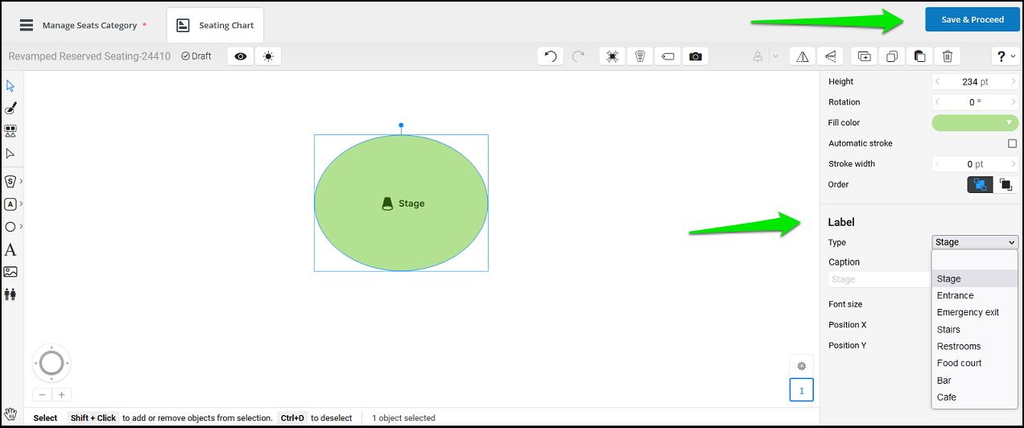Viewport: 1024px width, 428px height.
Task: Pick the seat group selection tool
Action: coord(10,130)
